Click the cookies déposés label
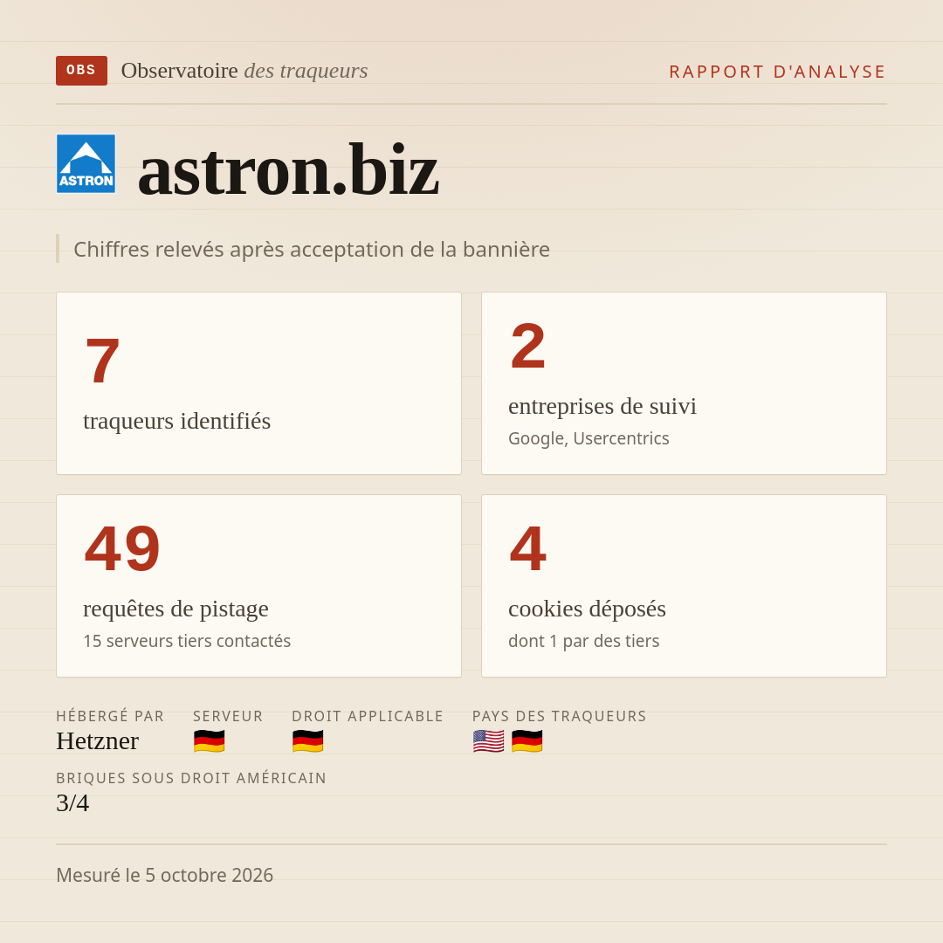 587,609
